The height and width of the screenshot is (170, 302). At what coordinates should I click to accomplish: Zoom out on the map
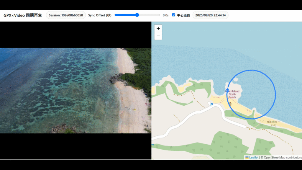click(158, 36)
